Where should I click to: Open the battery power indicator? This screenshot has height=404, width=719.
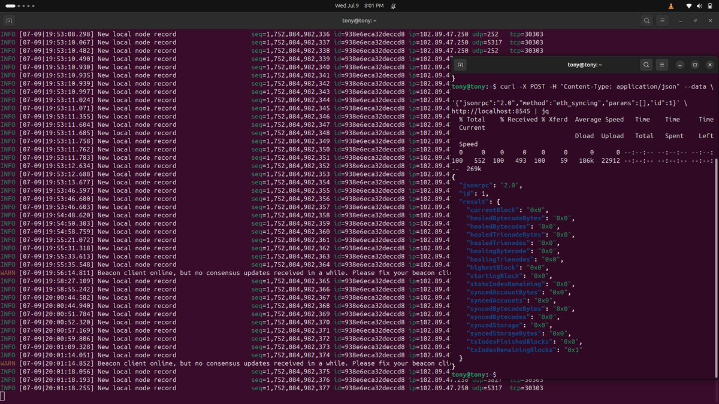(x=711, y=6)
